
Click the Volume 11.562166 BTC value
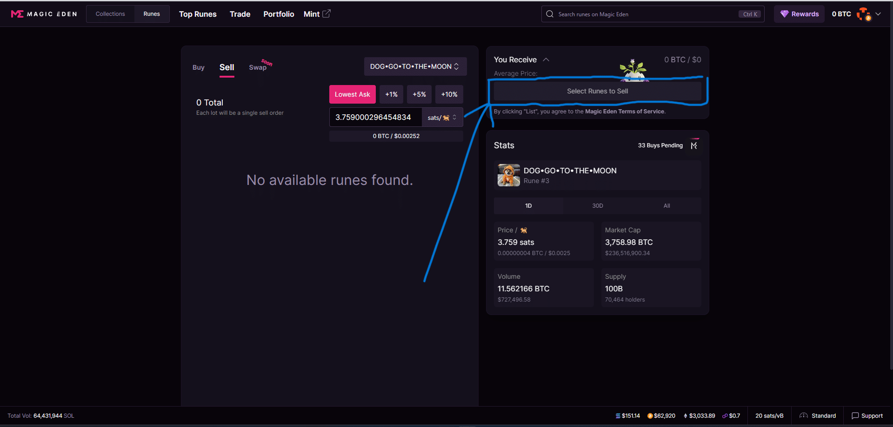coord(523,289)
